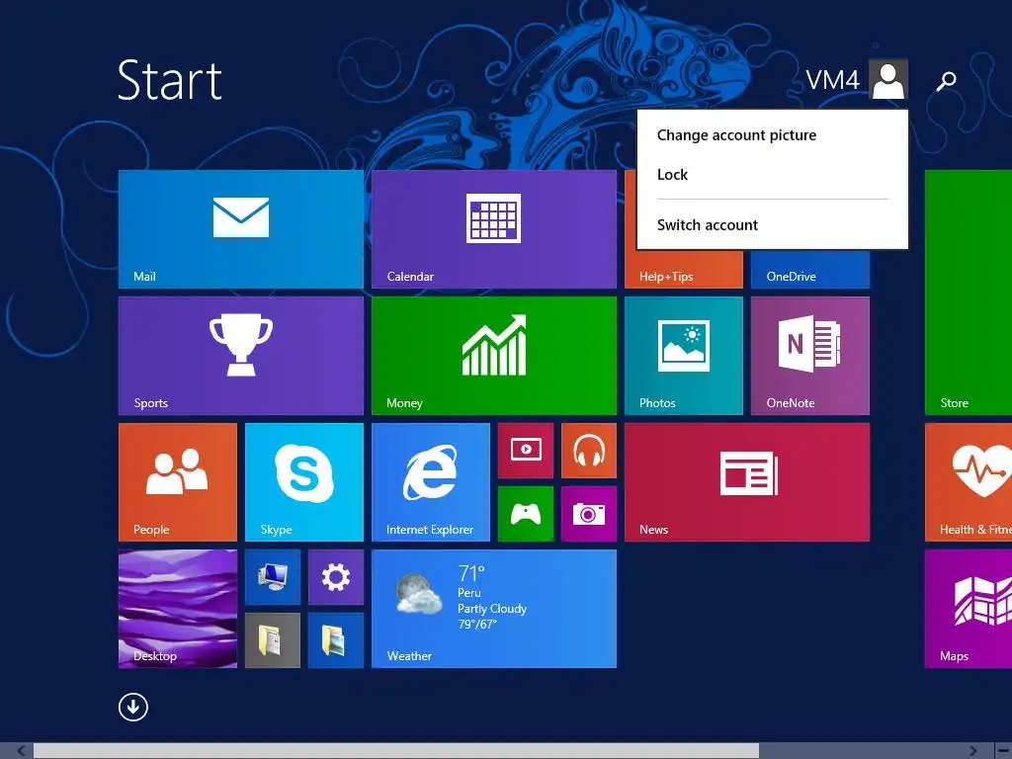Open the This PC computer small tile
The width and height of the screenshot is (1012, 759).
pos(273,576)
